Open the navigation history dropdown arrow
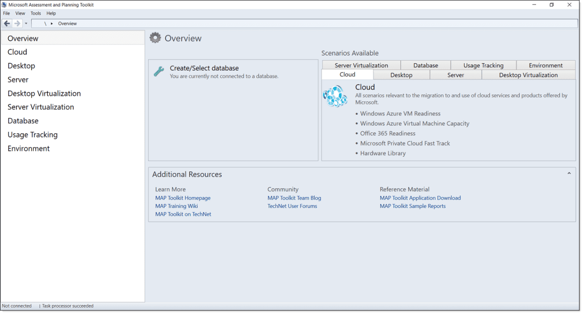This screenshot has width=583, height=314. pyautogui.click(x=26, y=24)
